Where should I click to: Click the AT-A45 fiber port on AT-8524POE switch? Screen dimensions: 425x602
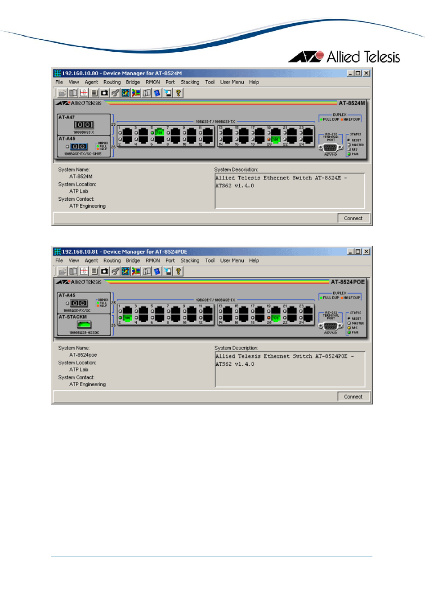coord(79,303)
